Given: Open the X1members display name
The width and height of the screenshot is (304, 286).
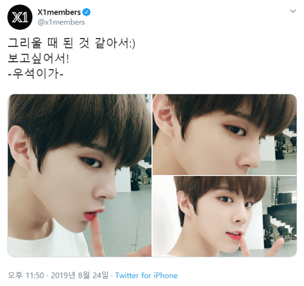Looking at the screenshot, I should [x=59, y=12].
